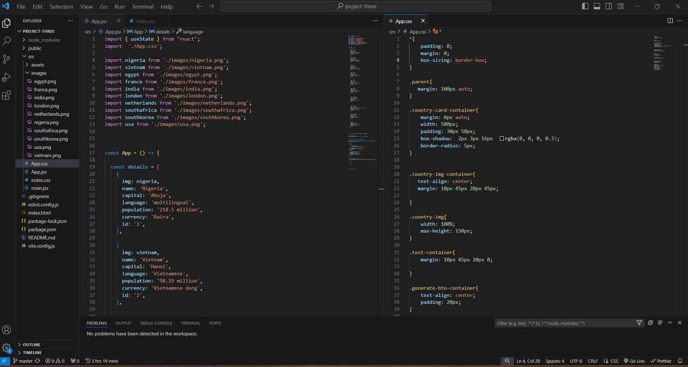Switch to the TERMINAL panel tab
The image size is (688, 367).
(190, 323)
